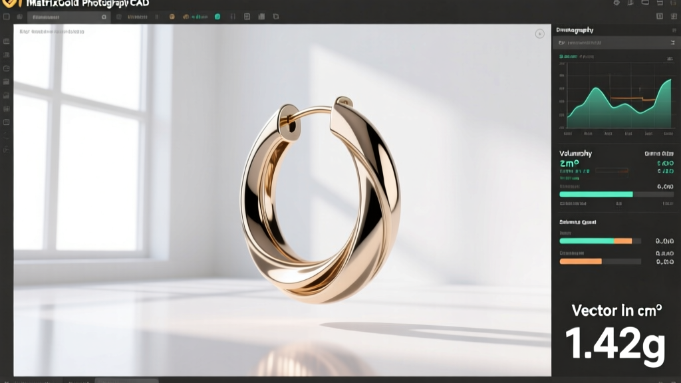Click the duplicate pages toolbar icon
Image resolution: width=681 pixels, height=383 pixels.
coord(276,17)
